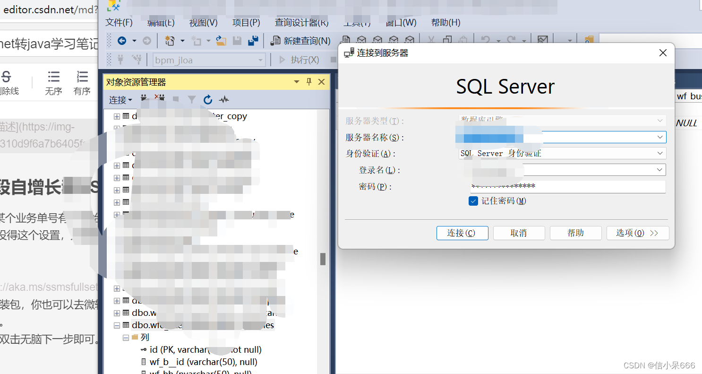Click the save all icon
702x374 pixels.
(253, 41)
